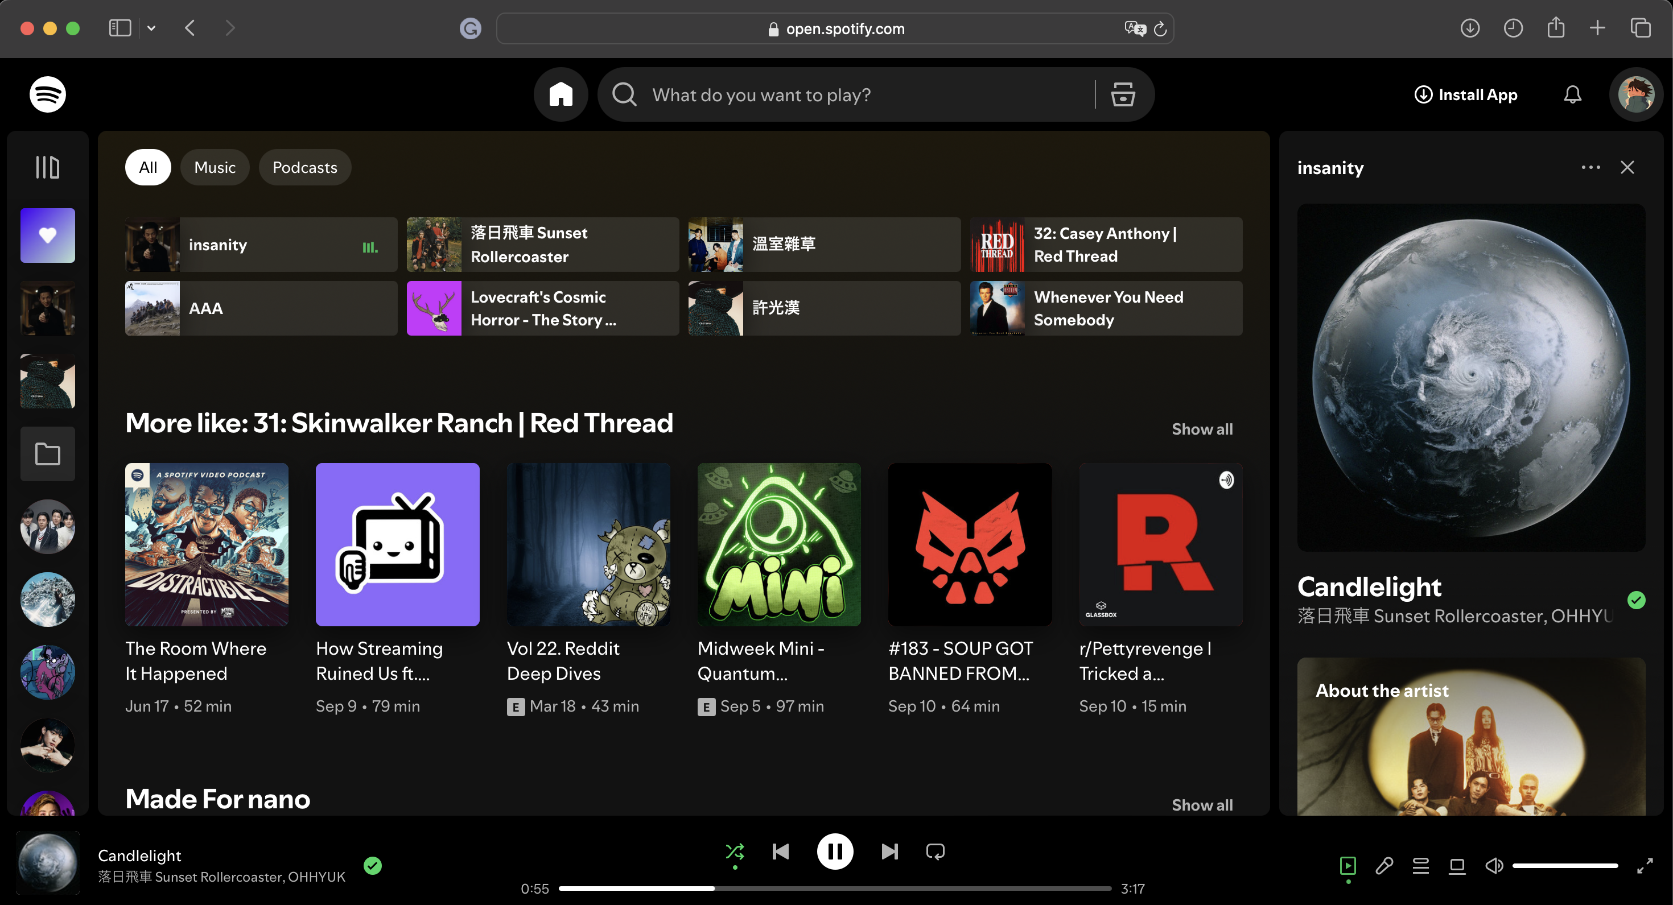Adjust the volume slider

[1564, 865]
